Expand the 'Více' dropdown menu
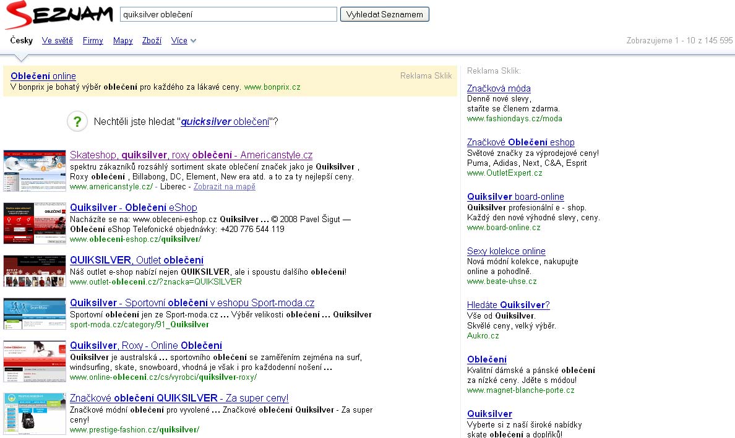 coord(183,40)
